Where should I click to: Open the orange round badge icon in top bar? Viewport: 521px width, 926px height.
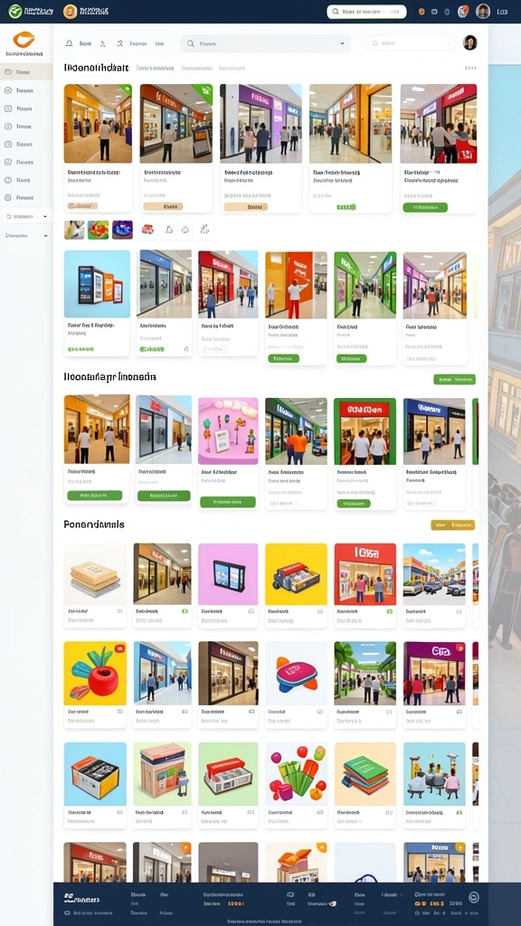(71, 11)
